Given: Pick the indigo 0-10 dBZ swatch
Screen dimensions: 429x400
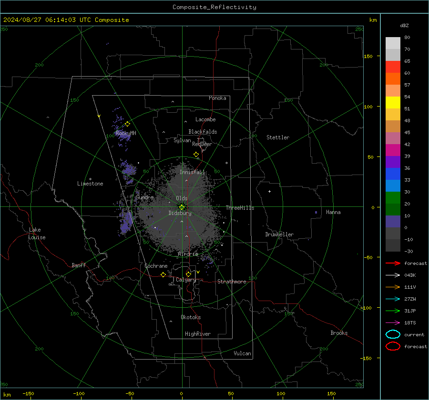Looking at the screenshot, I should pyautogui.click(x=393, y=222).
